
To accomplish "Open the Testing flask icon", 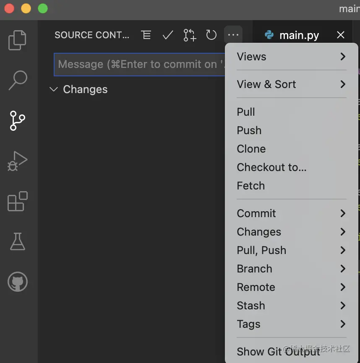I will (17, 241).
